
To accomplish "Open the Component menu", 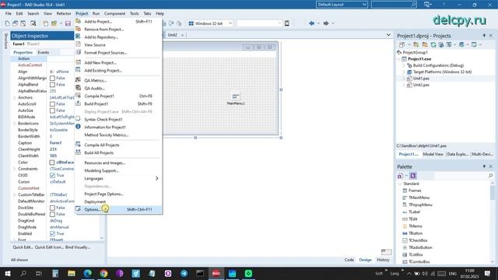I will 114,14.
